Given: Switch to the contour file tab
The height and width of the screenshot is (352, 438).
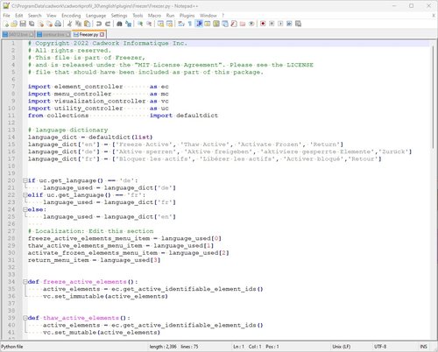Looking at the screenshot, I should (53, 34).
